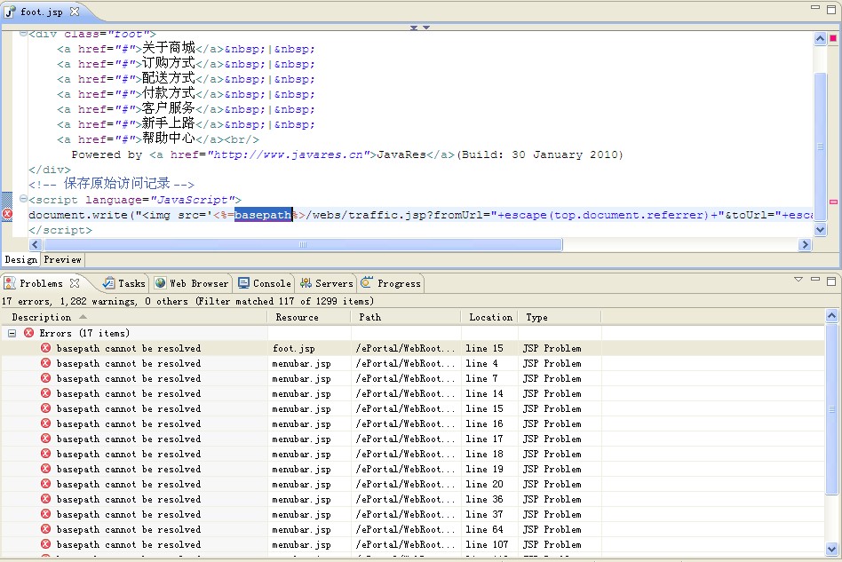Open Problems view dropdown menu

[798, 280]
